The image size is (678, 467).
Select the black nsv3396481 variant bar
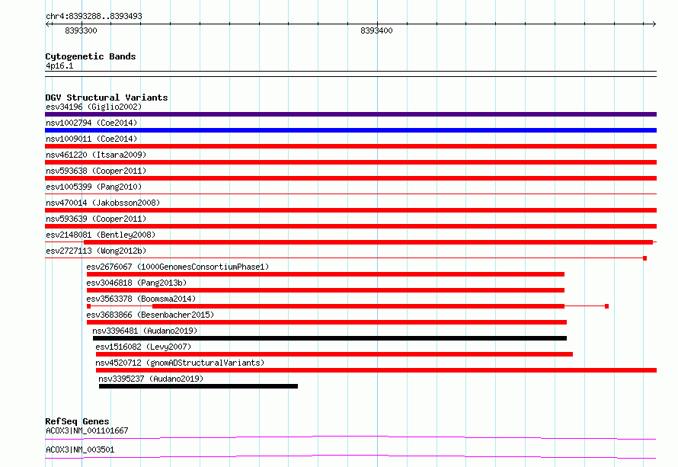click(x=330, y=338)
